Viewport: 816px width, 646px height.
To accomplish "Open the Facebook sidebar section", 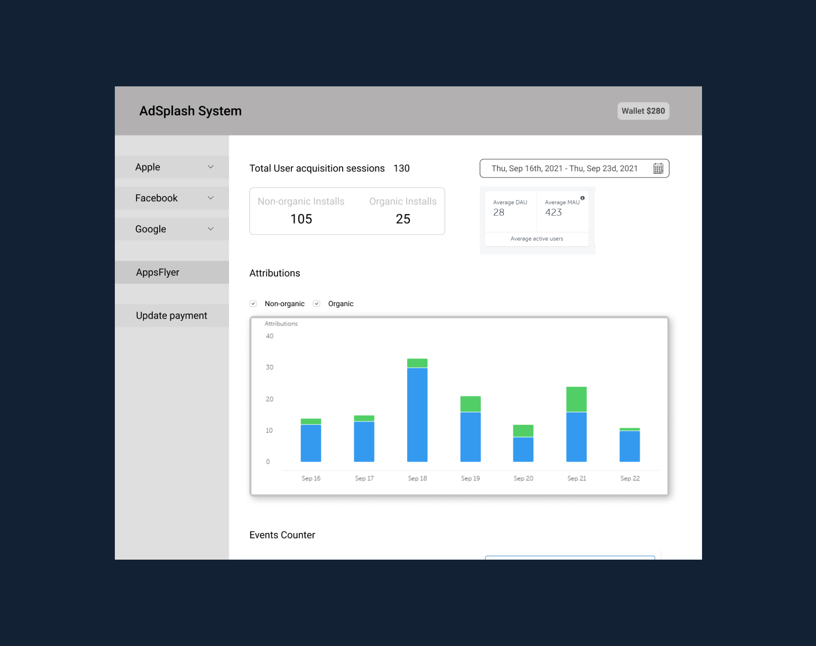I will [x=172, y=198].
